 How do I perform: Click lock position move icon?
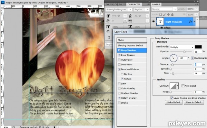(168, 14)
